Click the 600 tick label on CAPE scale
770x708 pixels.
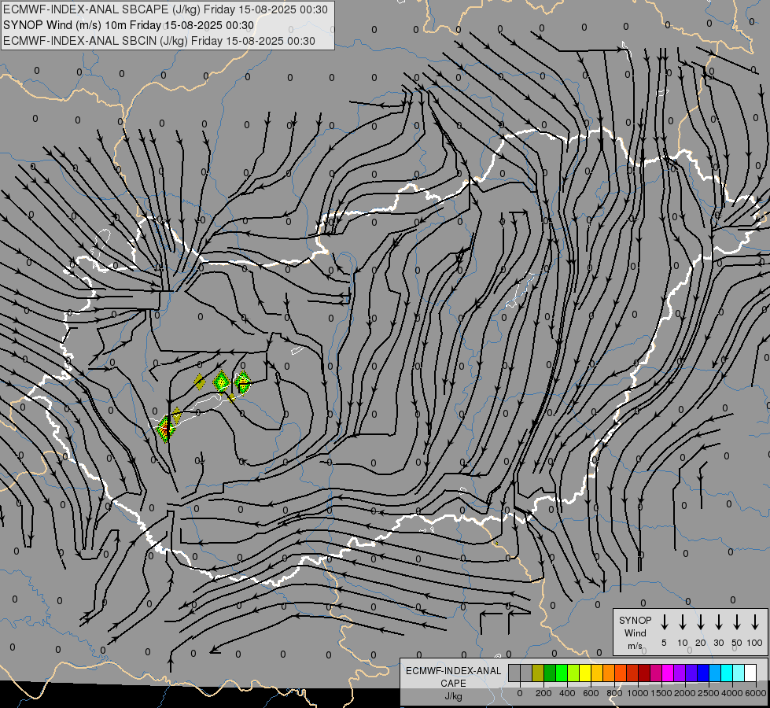pos(591,693)
